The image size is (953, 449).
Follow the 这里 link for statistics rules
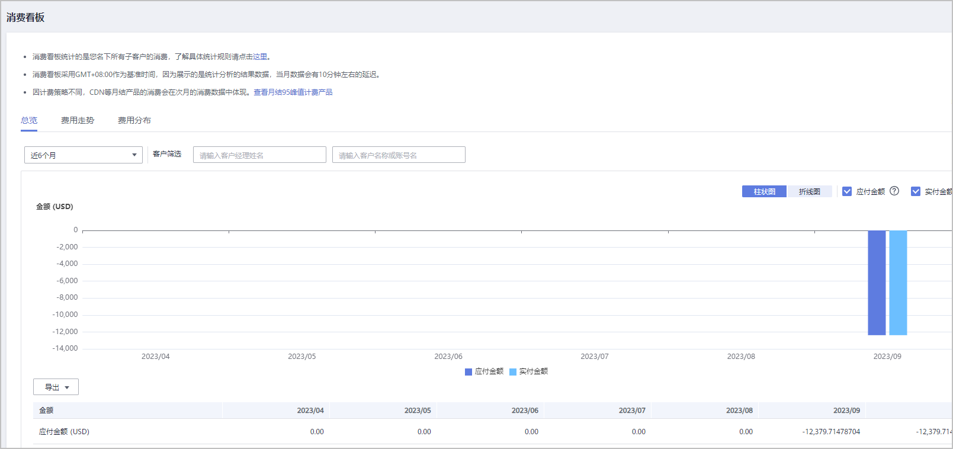click(260, 57)
